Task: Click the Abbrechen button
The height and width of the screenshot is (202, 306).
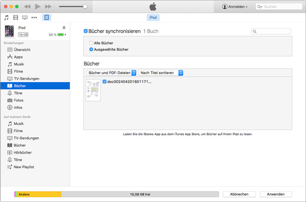Action: coord(239,194)
